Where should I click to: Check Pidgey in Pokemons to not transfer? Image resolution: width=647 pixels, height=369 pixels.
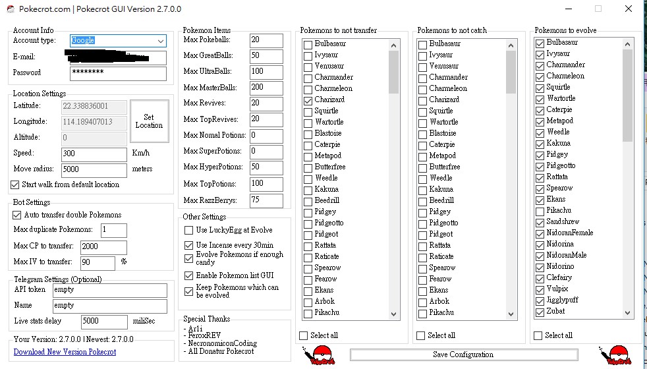click(308, 213)
